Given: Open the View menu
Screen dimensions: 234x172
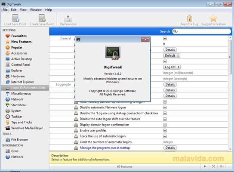Looking at the screenshot, I should pyautogui.click(x=23, y=10).
